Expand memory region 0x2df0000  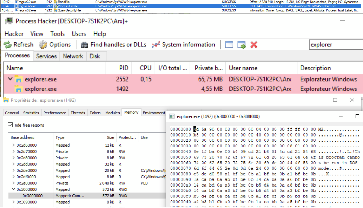pos(13,177)
